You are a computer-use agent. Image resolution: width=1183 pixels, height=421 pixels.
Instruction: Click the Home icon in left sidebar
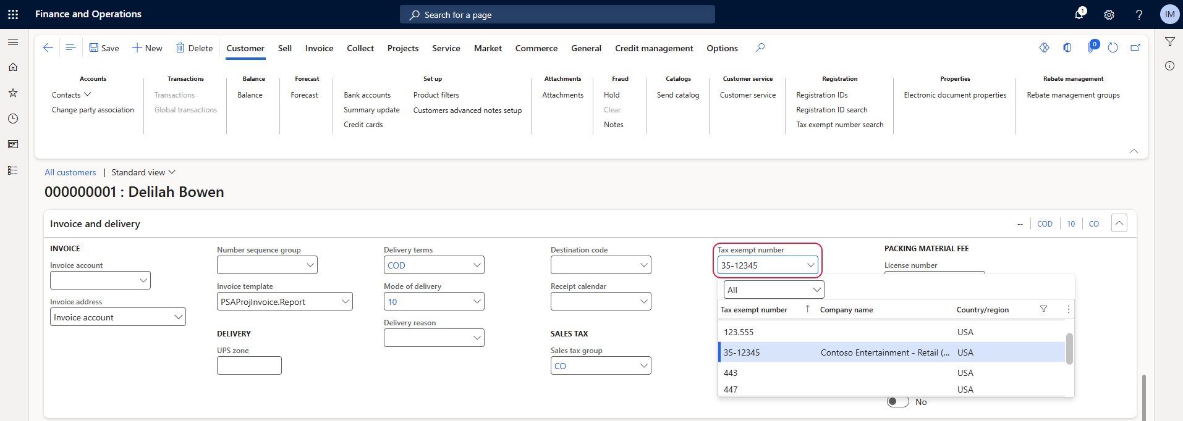pyautogui.click(x=13, y=67)
